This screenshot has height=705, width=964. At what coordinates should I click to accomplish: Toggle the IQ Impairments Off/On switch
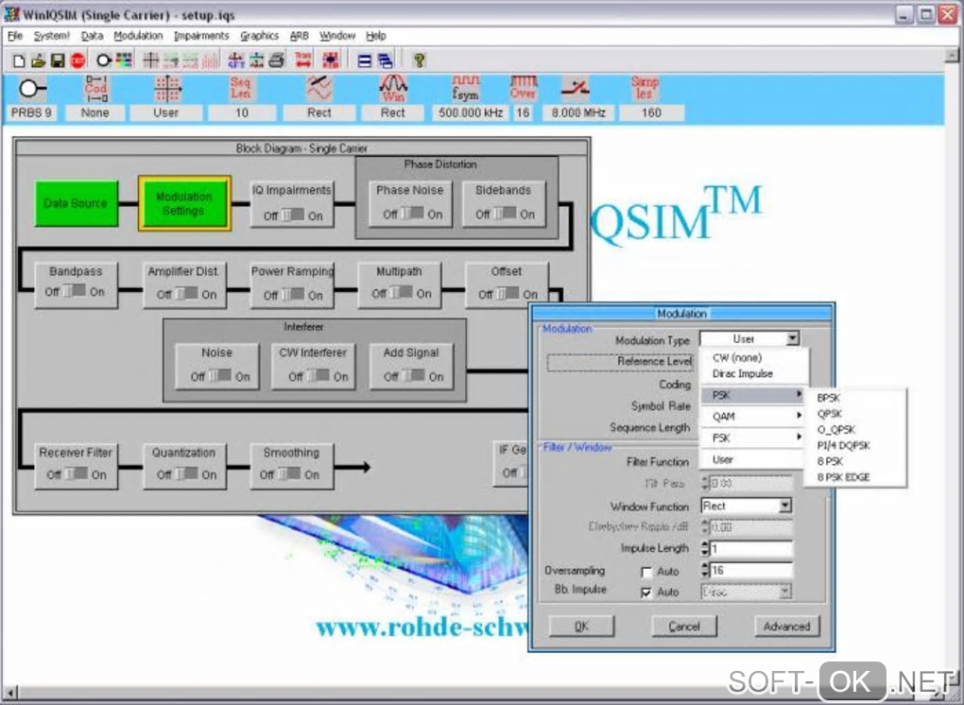(x=293, y=215)
